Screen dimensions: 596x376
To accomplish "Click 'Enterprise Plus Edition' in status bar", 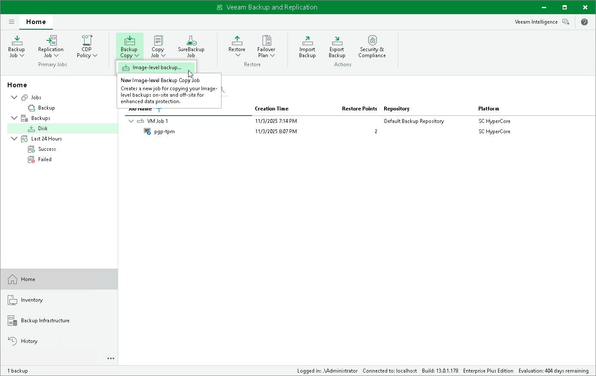I will tap(488, 371).
